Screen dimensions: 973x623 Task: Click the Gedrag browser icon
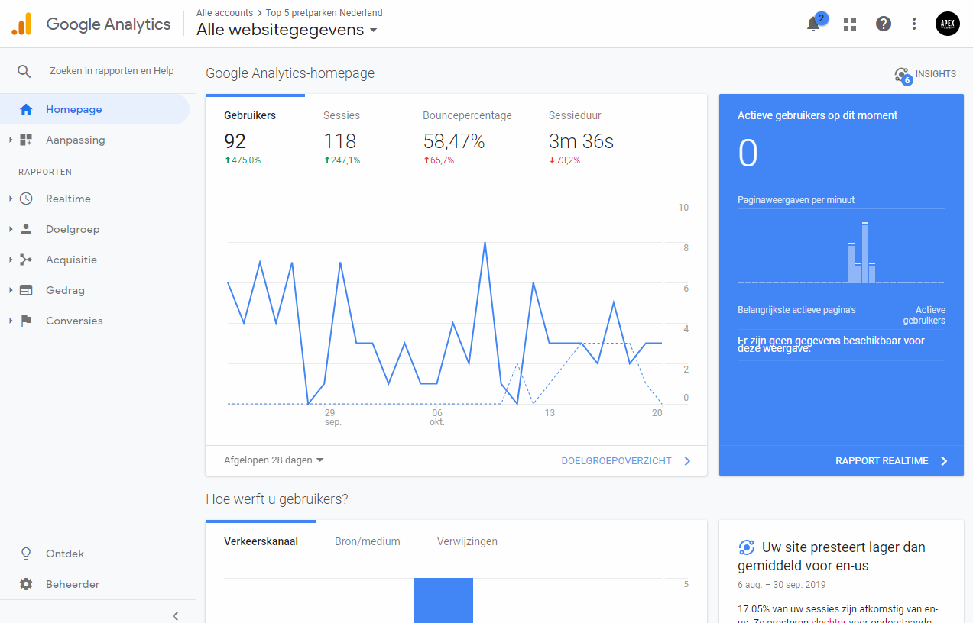[x=26, y=290]
